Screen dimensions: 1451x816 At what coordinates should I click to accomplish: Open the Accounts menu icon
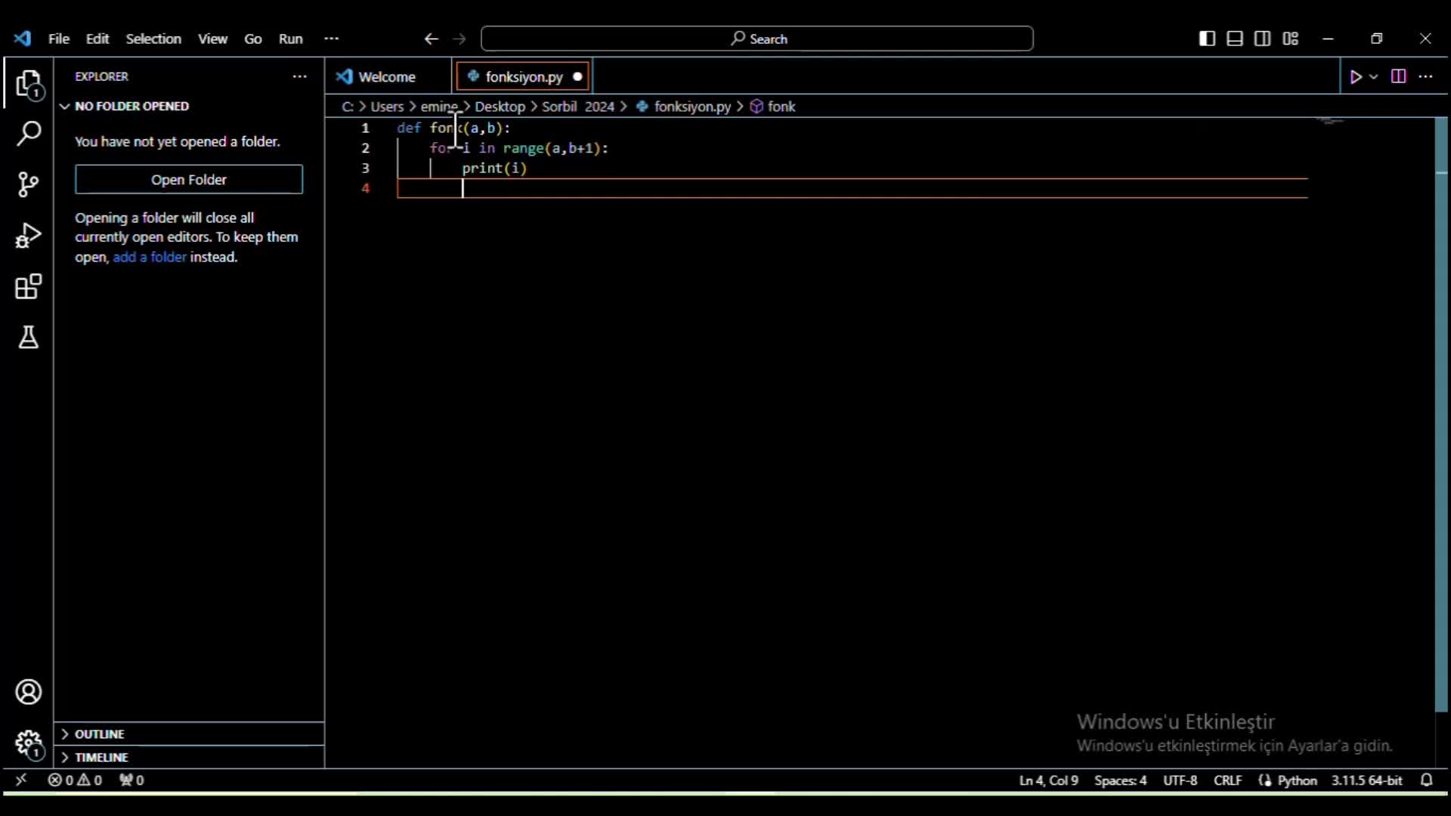point(29,692)
